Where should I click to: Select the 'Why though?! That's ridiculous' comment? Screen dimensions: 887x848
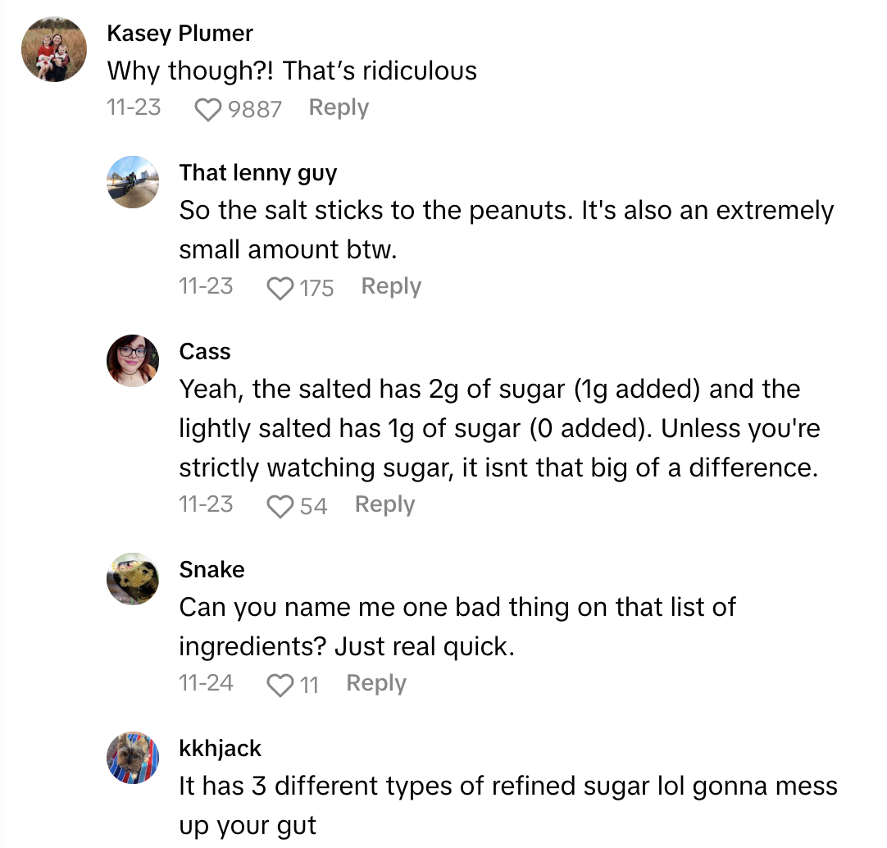point(292,71)
